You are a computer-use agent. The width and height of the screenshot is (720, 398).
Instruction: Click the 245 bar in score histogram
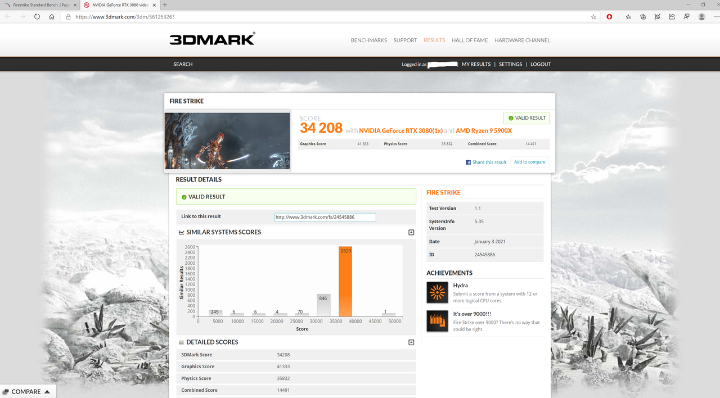215,313
